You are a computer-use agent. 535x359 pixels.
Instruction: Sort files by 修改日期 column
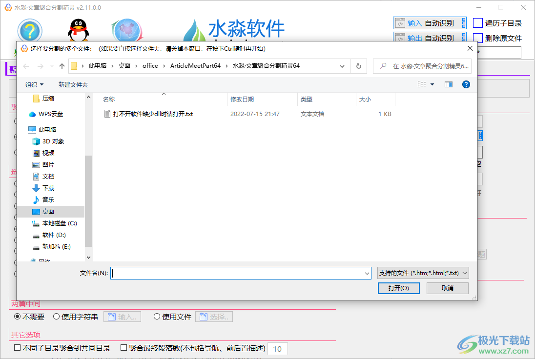[x=242, y=99]
